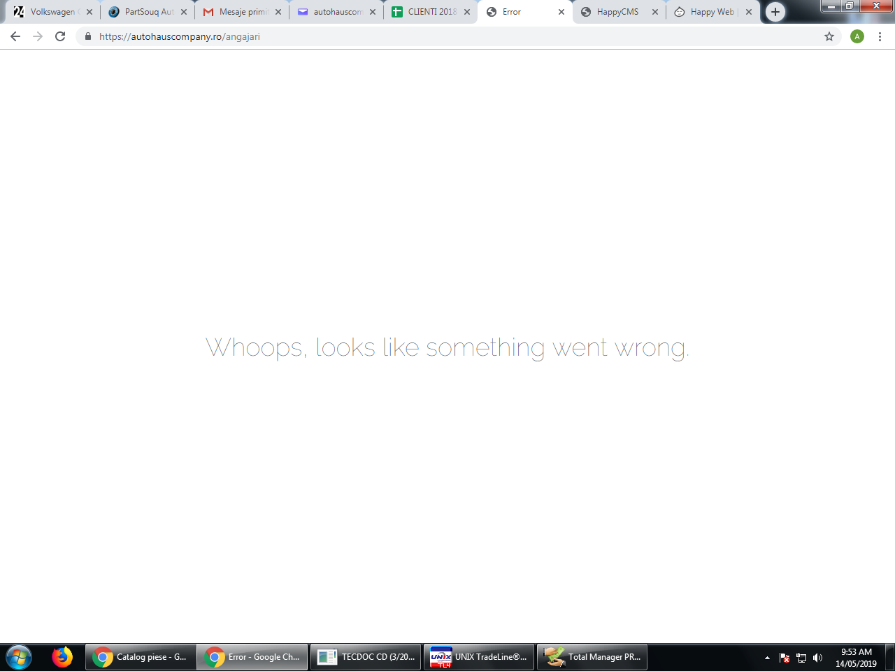The image size is (895, 671).
Task: Open UNIX TradeLine from the taskbar
Action: (x=479, y=657)
